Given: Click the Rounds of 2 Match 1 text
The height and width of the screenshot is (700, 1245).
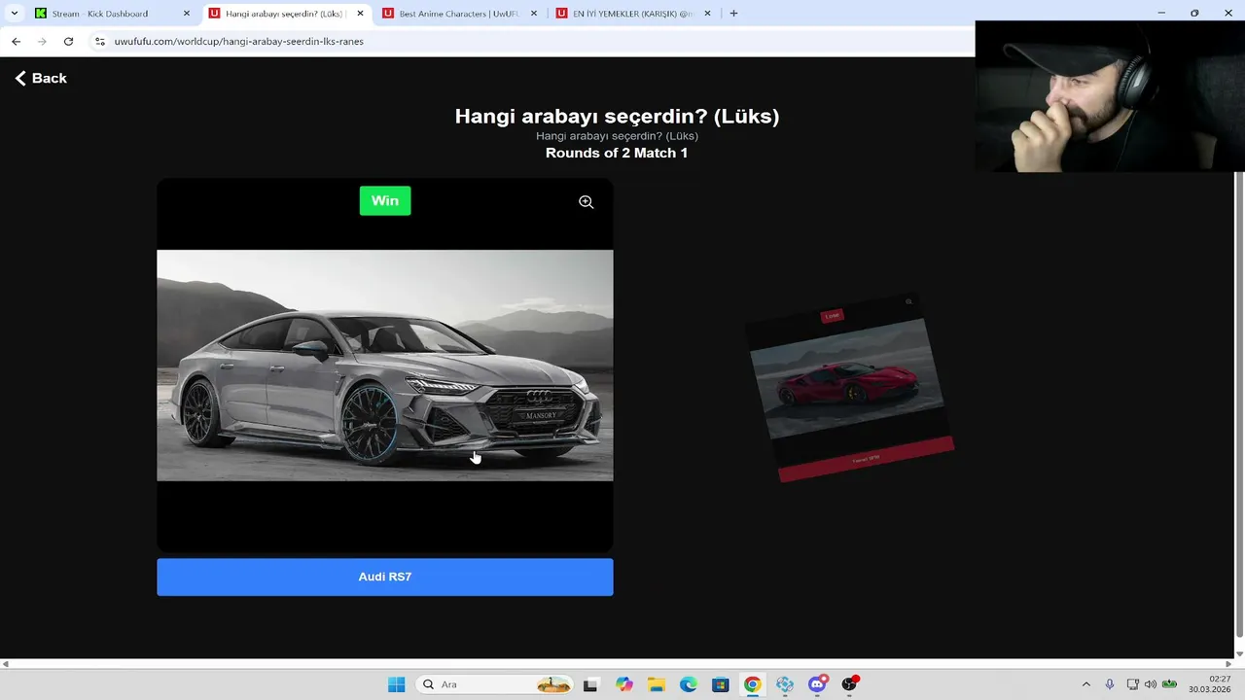Looking at the screenshot, I should coord(617,153).
